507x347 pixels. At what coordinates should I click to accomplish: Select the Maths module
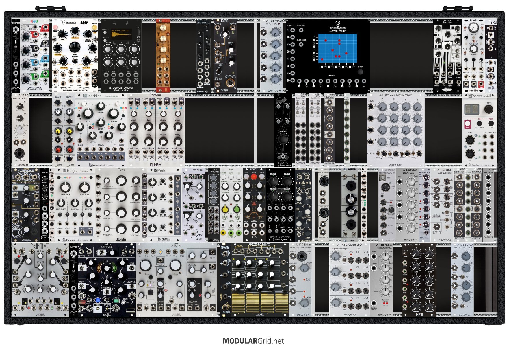pyautogui.click(x=40, y=280)
